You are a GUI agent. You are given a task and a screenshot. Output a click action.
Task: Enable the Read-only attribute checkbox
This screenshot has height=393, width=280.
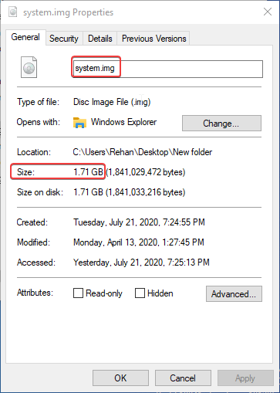tap(78, 293)
